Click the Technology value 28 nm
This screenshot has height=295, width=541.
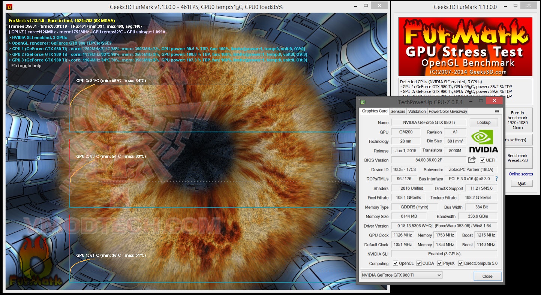(x=405, y=141)
